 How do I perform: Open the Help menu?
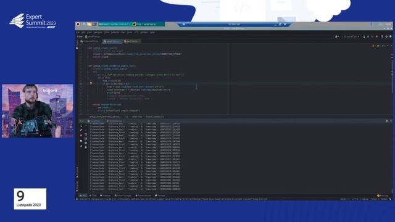point(152,33)
